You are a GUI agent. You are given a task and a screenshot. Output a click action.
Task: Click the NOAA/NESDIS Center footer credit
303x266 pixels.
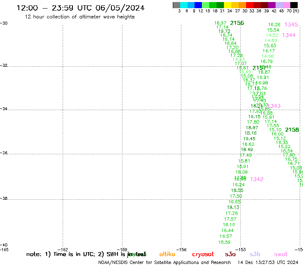(x=165, y=263)
